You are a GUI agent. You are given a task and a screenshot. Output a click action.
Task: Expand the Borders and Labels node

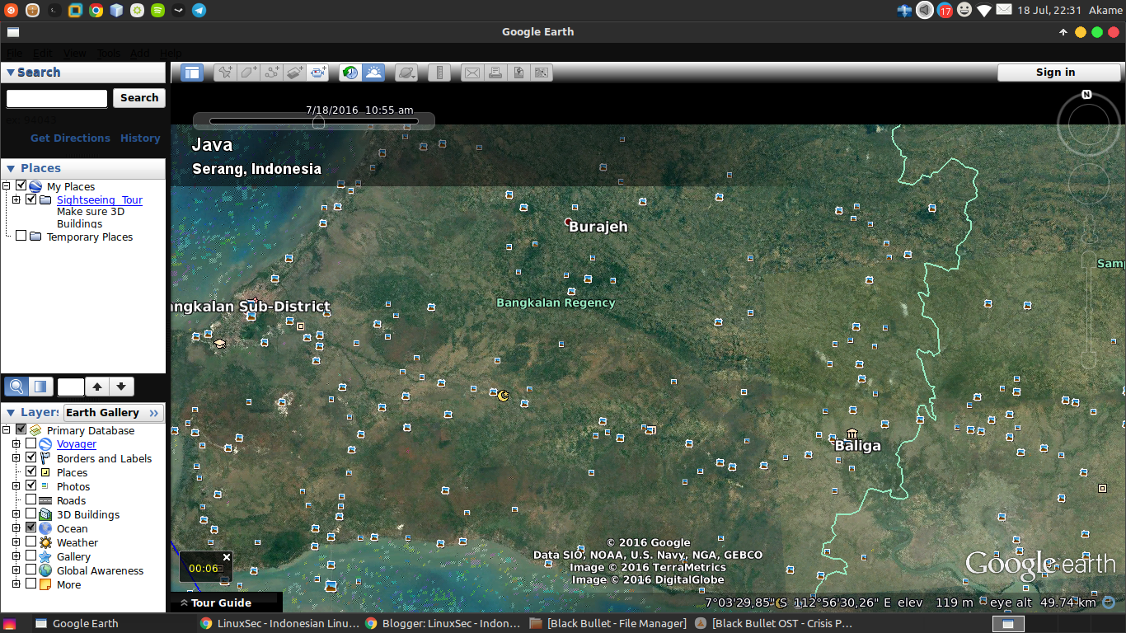point(16,457)
